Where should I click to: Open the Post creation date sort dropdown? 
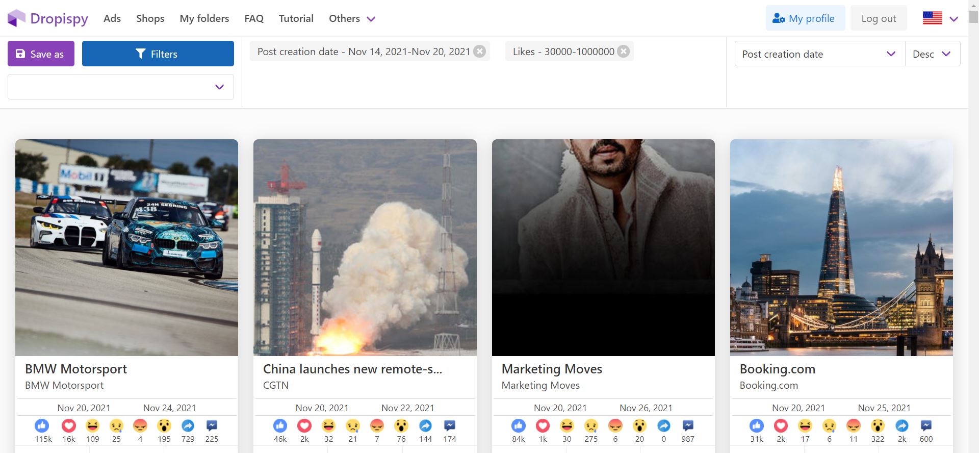pyautogui.click(x=819, y=54)
